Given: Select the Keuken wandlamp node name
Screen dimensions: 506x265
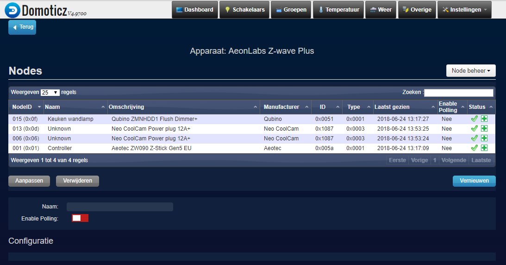Looking at the screenshot, I should (70, 119).
